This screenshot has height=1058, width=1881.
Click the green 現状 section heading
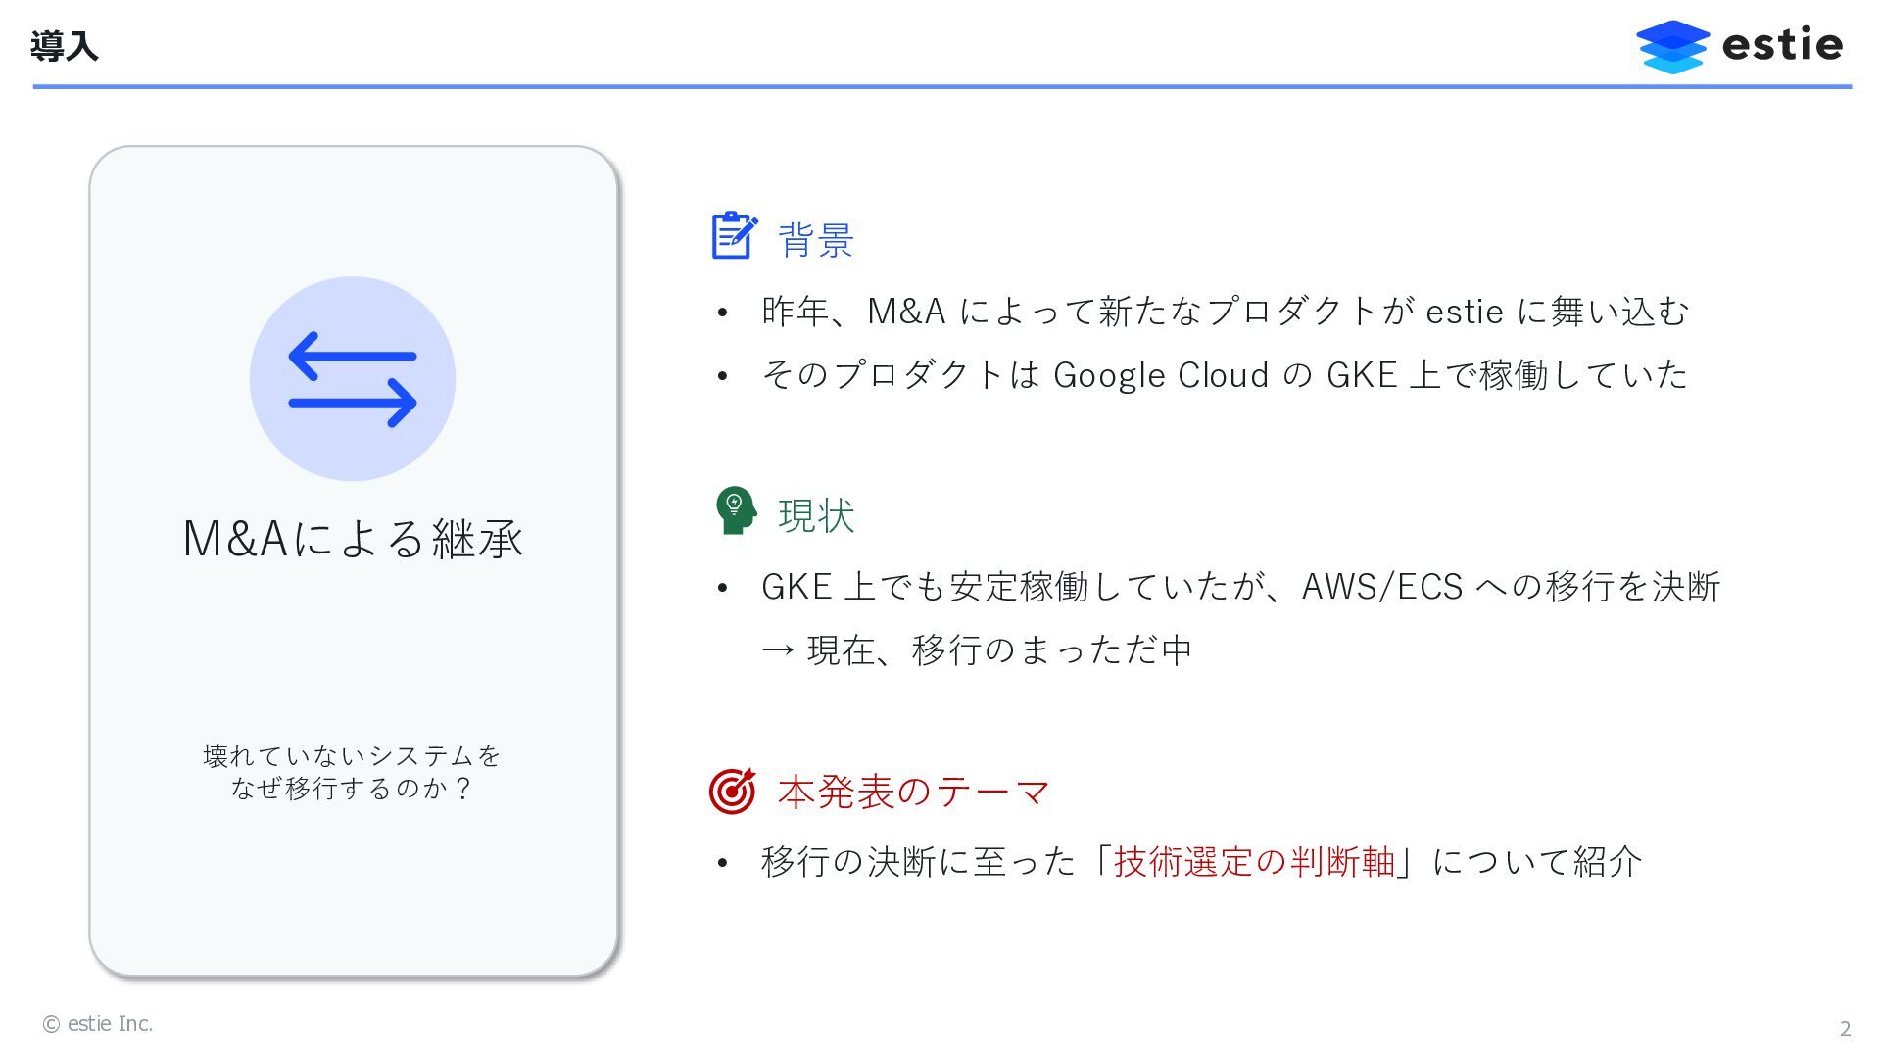click(x=816, y=516)
